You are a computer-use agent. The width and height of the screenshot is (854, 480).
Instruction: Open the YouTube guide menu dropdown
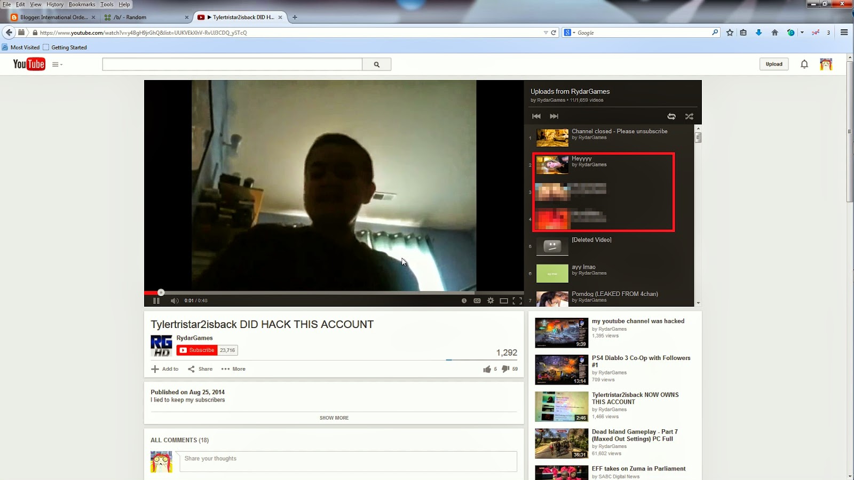57,65
